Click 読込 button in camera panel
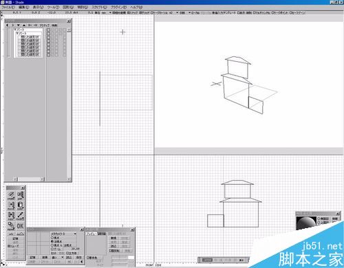Viewport: 344px width, 268px height. tap(69, 257)
